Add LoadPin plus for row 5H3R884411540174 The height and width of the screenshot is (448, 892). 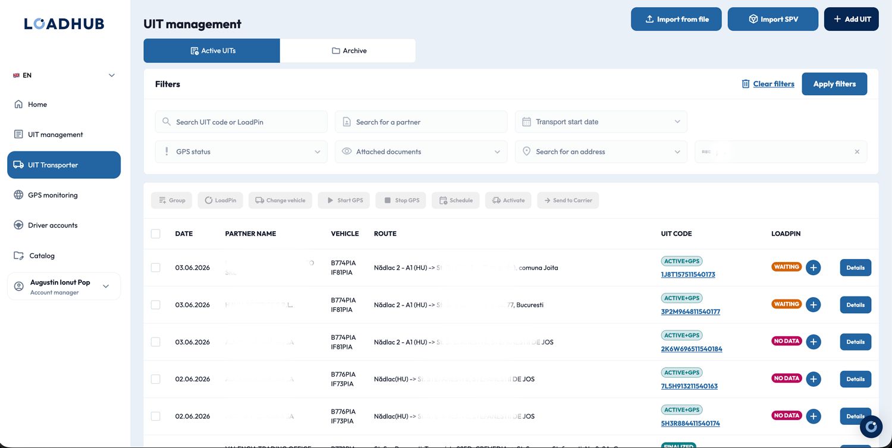click(813, 416)
